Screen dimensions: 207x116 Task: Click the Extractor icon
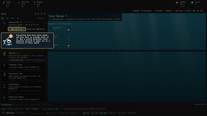4,86
